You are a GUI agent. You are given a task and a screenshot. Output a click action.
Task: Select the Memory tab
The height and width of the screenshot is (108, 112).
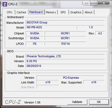click(x=51, y=12)
